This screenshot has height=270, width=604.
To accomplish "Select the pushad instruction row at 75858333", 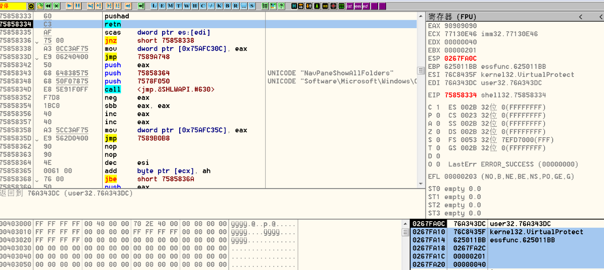I will (x=208, y=16).
